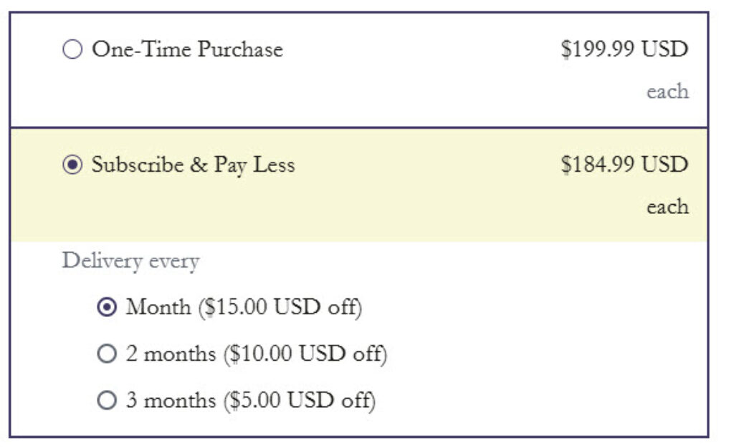Click the "($10.00 USD off)" discount text
This screenshot has width=734, height=448.
pos(305,354)
